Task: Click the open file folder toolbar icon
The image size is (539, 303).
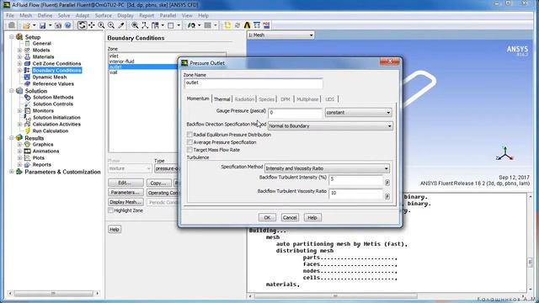Action: click(x=26, y=25)
